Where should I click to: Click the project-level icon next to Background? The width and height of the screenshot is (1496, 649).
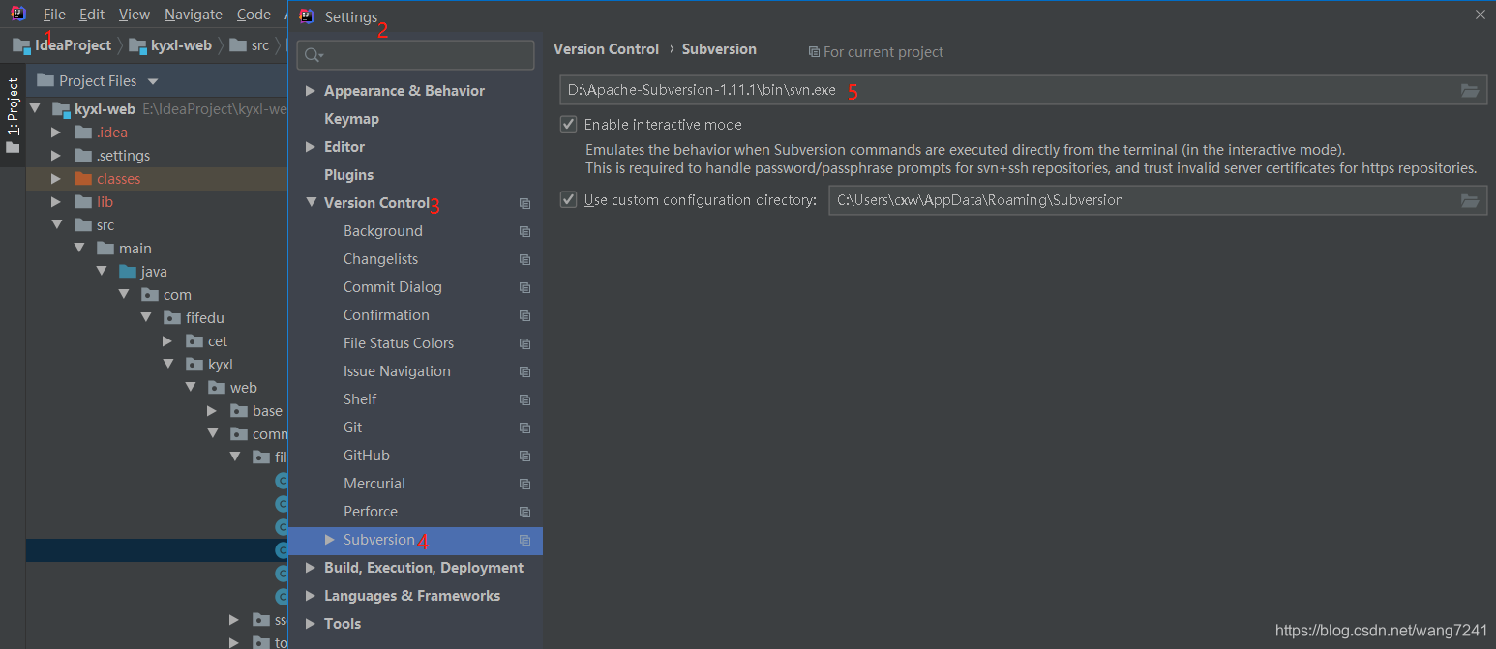point(524,231)
